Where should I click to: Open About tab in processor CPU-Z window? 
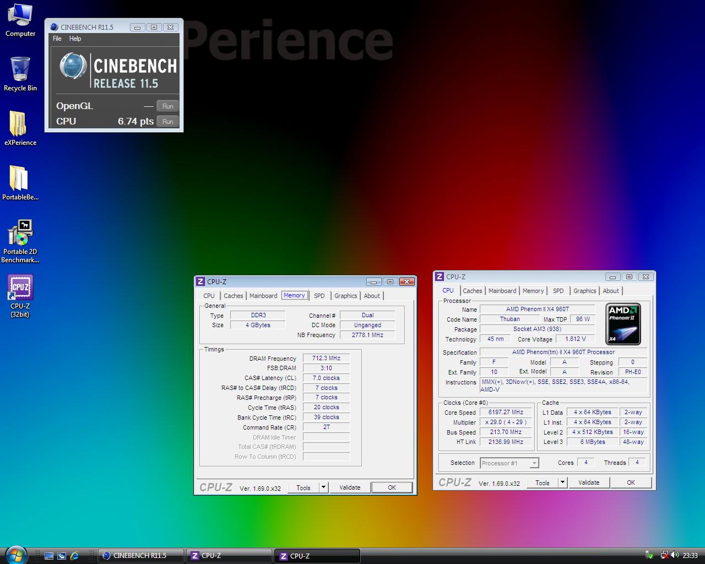[611, 291]
